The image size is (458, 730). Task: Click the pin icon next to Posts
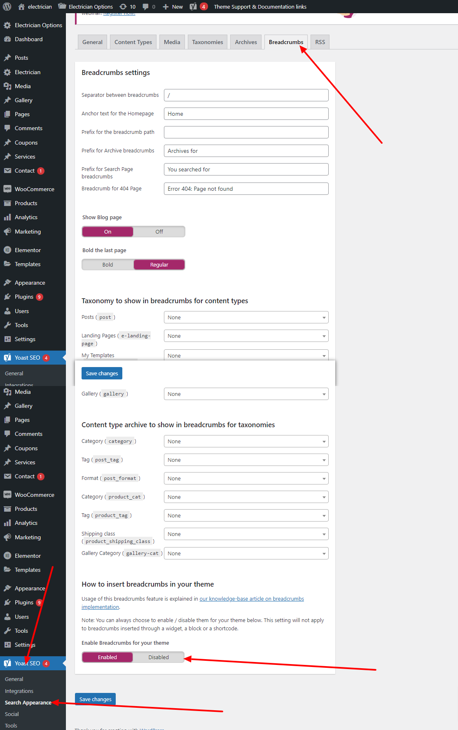click(7, 58)
